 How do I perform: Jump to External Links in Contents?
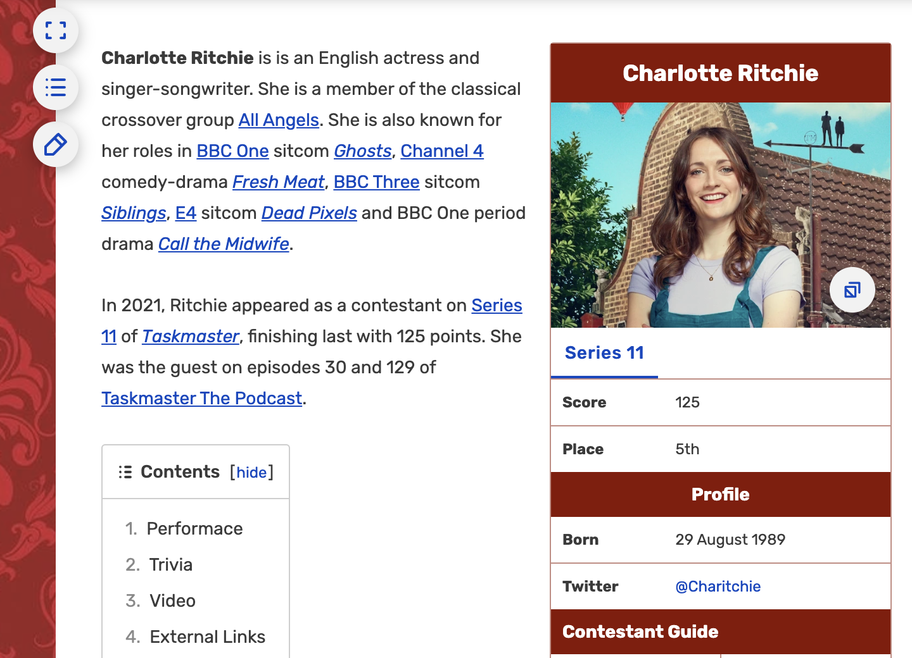point(207,637)
